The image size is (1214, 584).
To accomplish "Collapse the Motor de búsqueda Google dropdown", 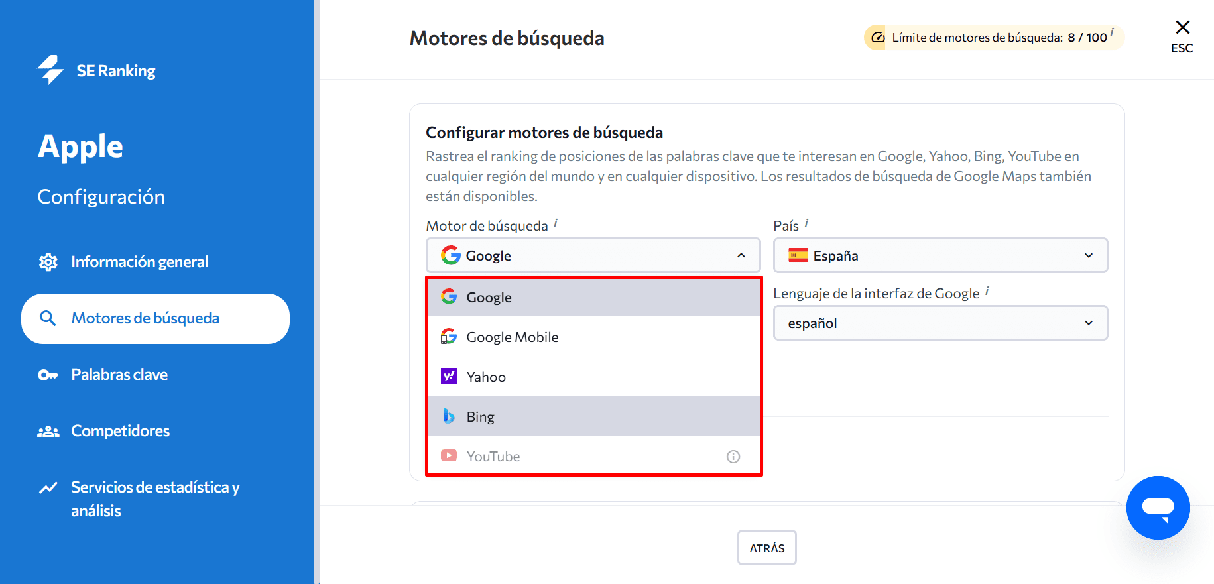I will pos(593,256).
